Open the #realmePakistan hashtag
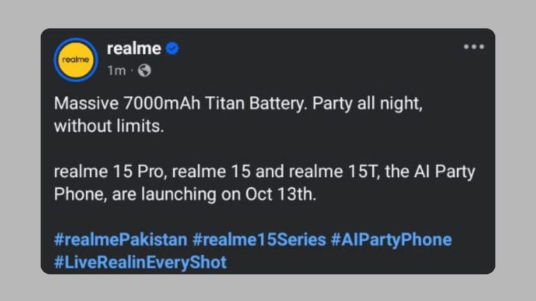This screenshot has width=536, height=301. point(120,240)
